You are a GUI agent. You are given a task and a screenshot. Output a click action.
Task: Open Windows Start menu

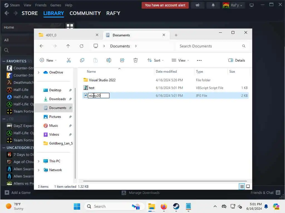77,206
